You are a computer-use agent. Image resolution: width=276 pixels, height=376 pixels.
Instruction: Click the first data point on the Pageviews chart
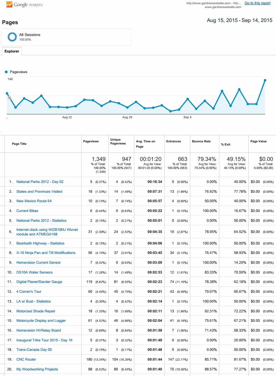click(7, 93)
